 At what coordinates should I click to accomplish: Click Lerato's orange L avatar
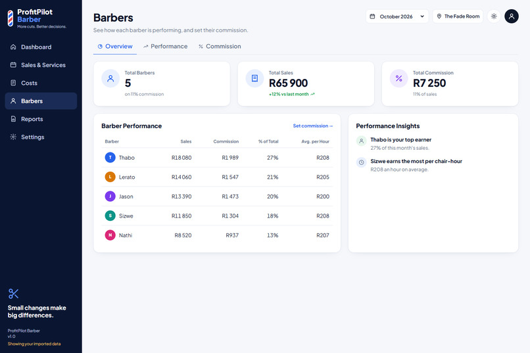click(x=110, y=177)
